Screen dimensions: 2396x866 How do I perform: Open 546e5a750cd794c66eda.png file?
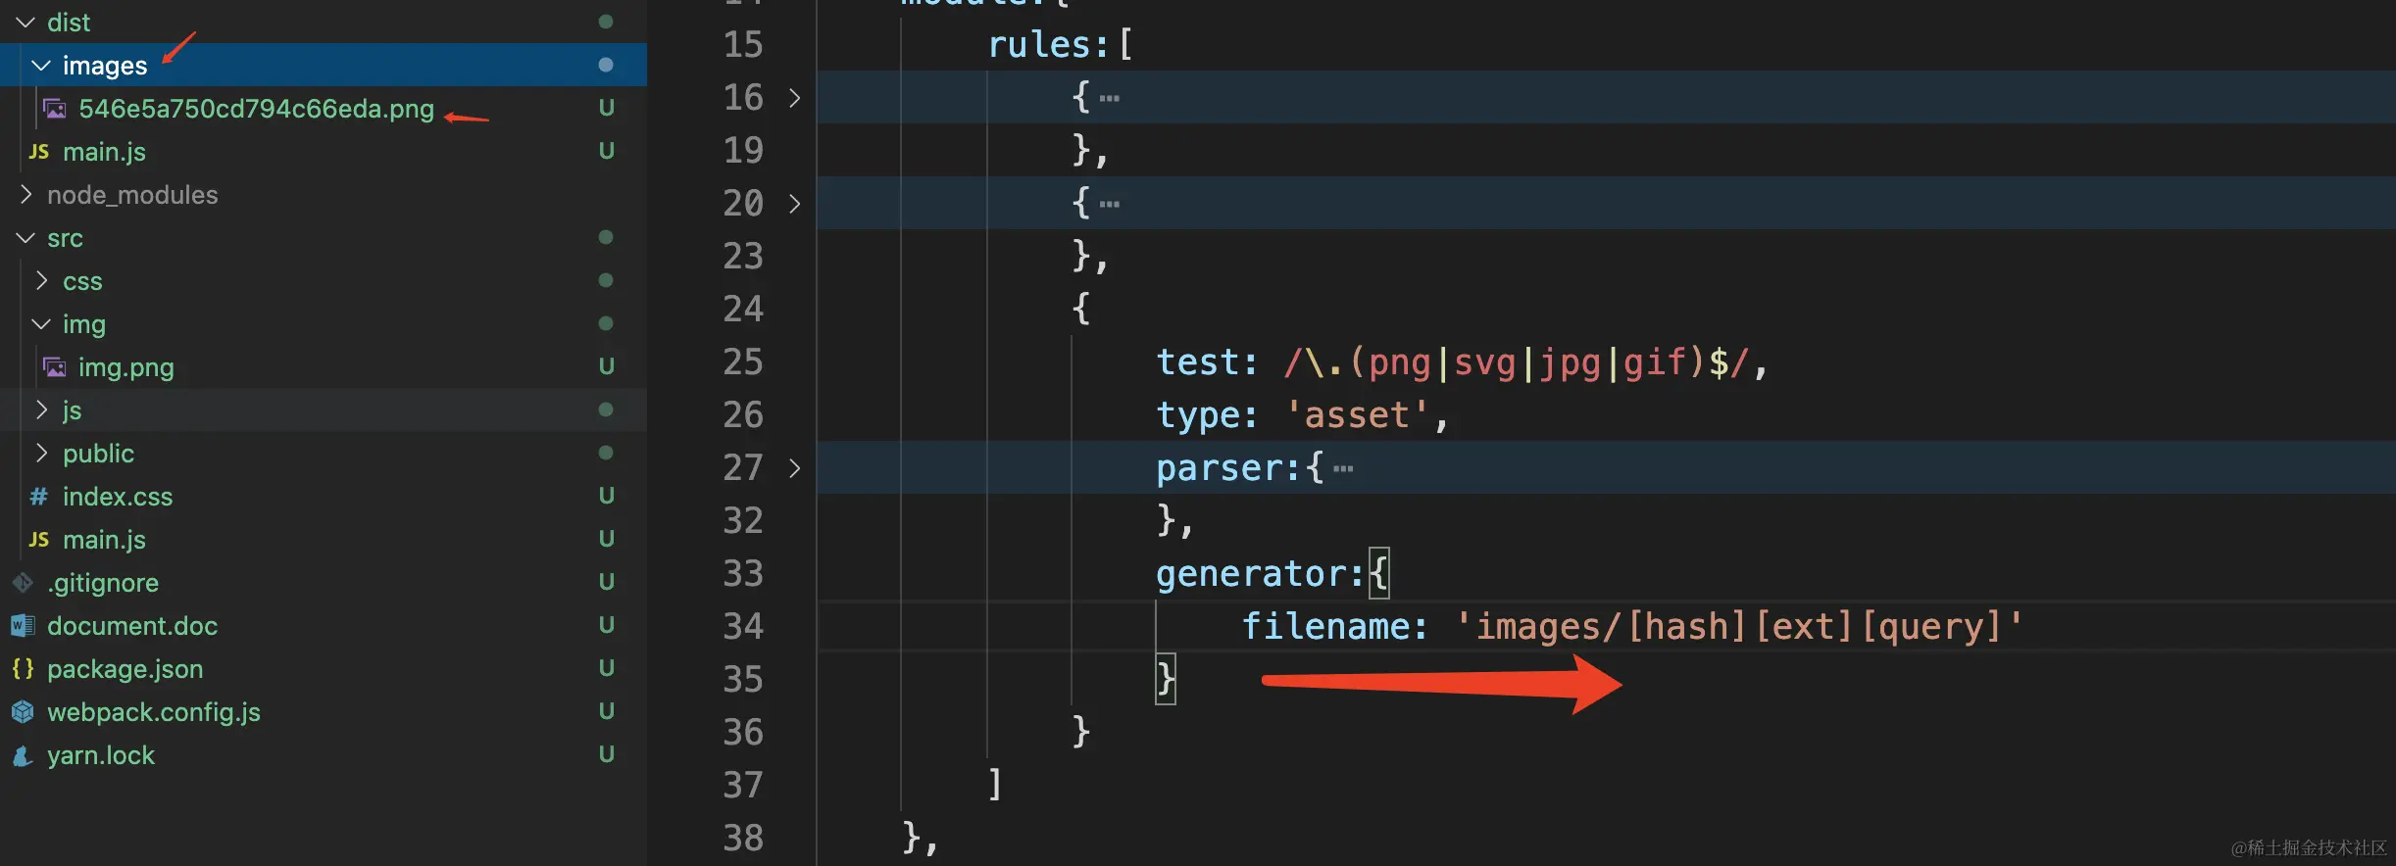coord(257,108)
